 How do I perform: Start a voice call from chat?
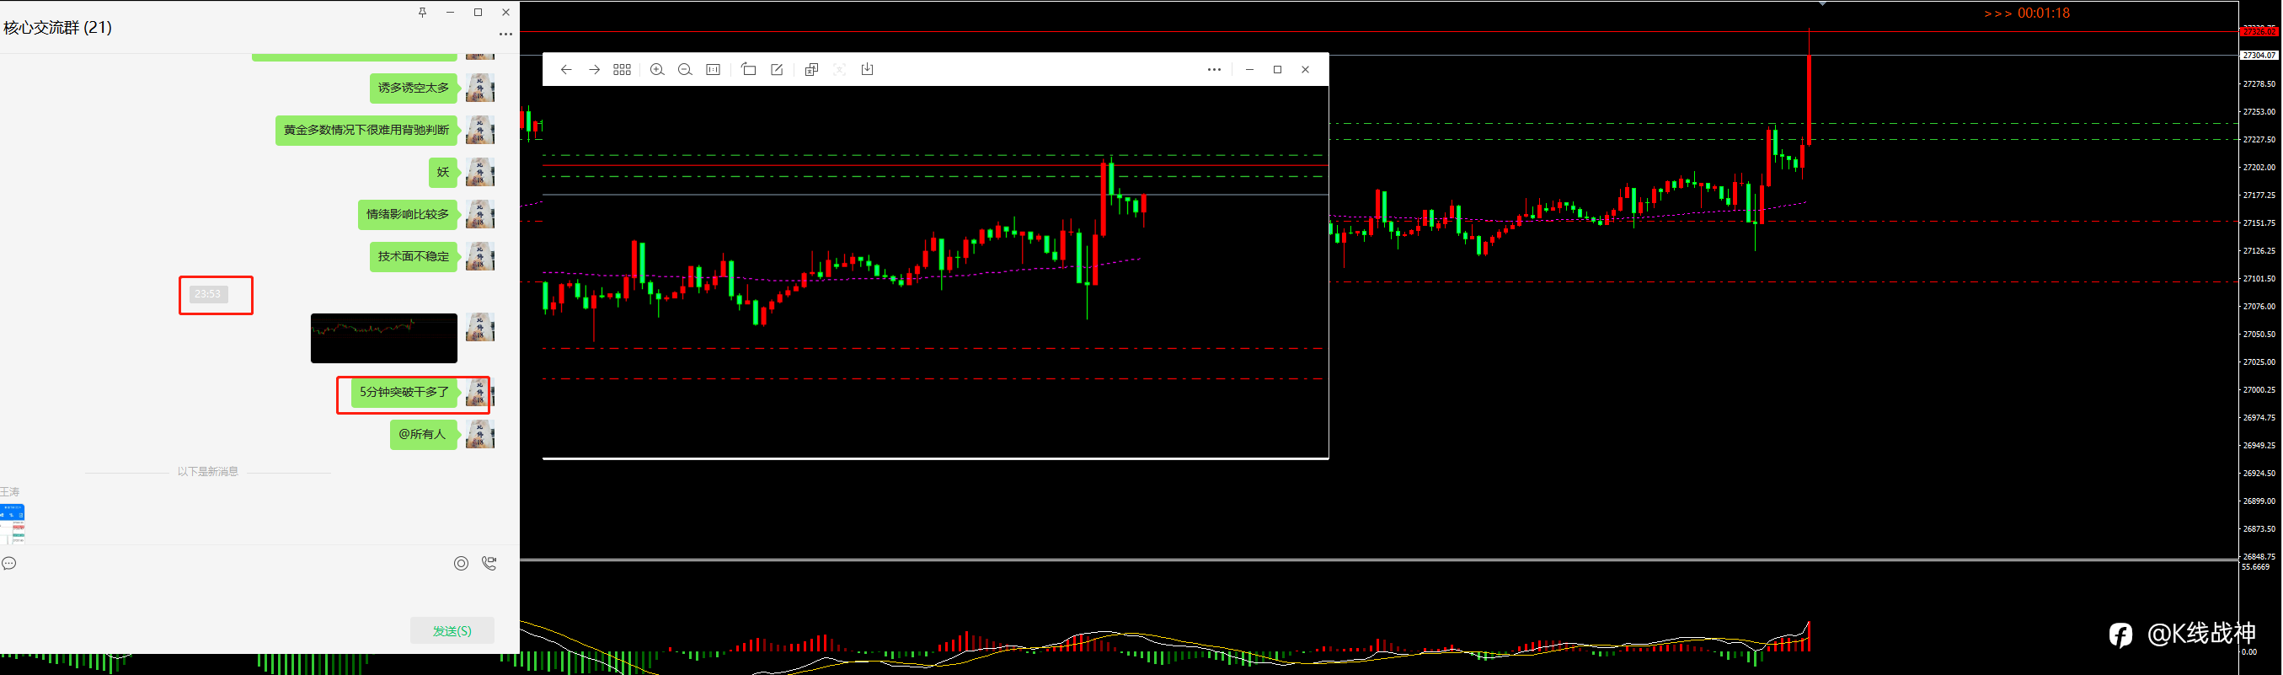click(x=489, y=563)
